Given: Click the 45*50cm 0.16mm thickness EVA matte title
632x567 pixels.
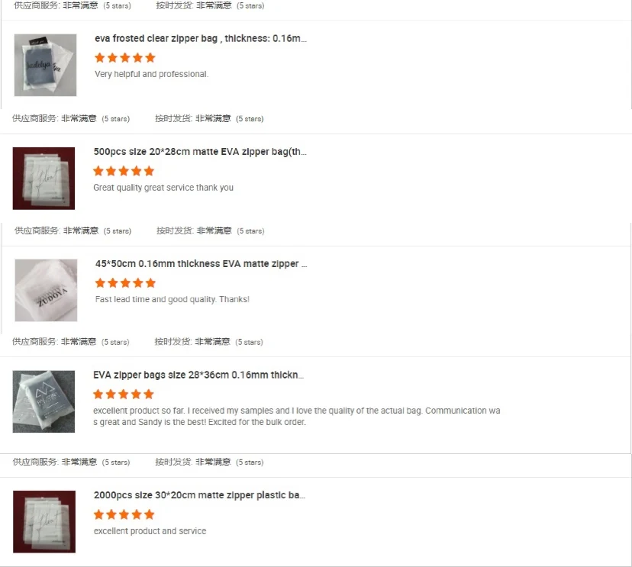Looking at the screenshot, I should [x=201, y=263].
